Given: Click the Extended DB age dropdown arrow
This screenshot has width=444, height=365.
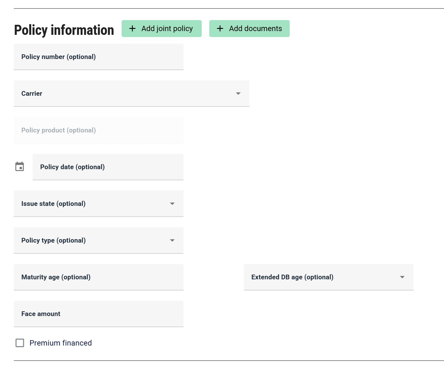Looking at the screenshot, I should click(x=402, y=277).
